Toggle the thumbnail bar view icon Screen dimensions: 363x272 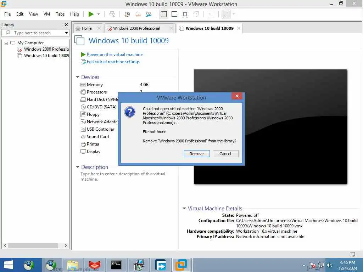(x=174, y=14)
